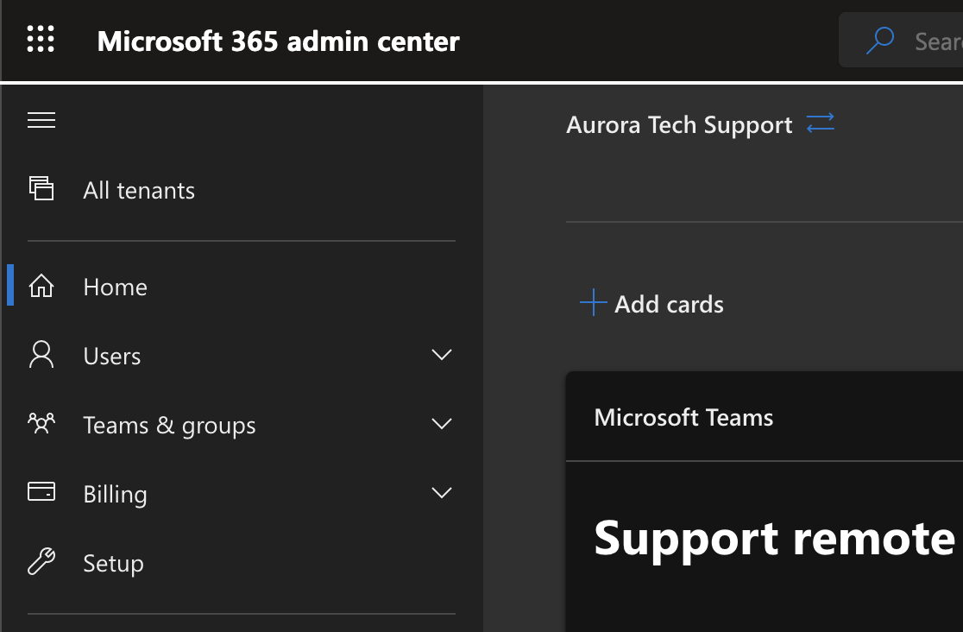Click the Teams & groups people icon

pyautogui.click(x=41, y=424)
